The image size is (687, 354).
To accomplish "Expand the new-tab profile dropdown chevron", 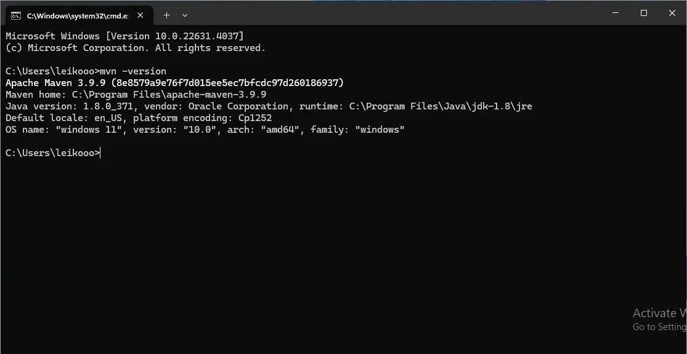I will coord(185,15).
